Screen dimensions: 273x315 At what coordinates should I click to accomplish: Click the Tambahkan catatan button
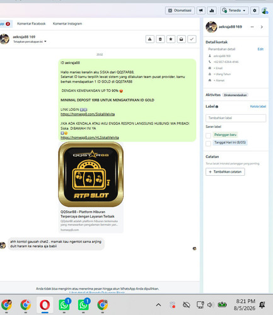click(x=225, y=172)
